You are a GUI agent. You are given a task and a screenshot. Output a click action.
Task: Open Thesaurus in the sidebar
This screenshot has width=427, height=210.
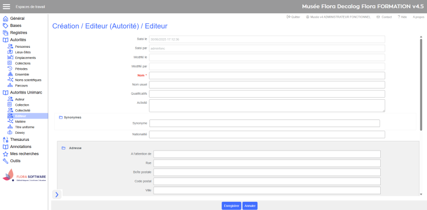point(19,139)
